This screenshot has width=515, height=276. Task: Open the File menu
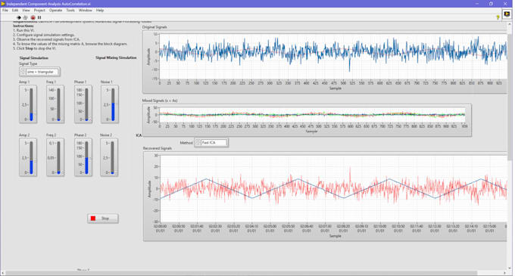[5, 10]
